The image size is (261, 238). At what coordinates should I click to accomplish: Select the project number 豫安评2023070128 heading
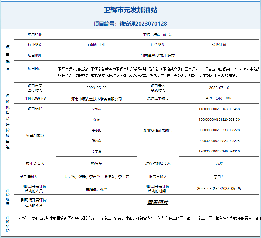[143, 24]
